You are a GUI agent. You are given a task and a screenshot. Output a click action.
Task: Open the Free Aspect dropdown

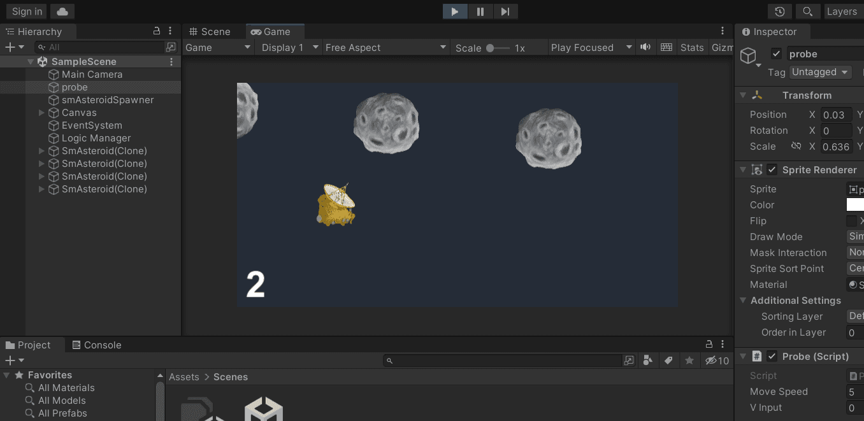(x=385, y=48)
